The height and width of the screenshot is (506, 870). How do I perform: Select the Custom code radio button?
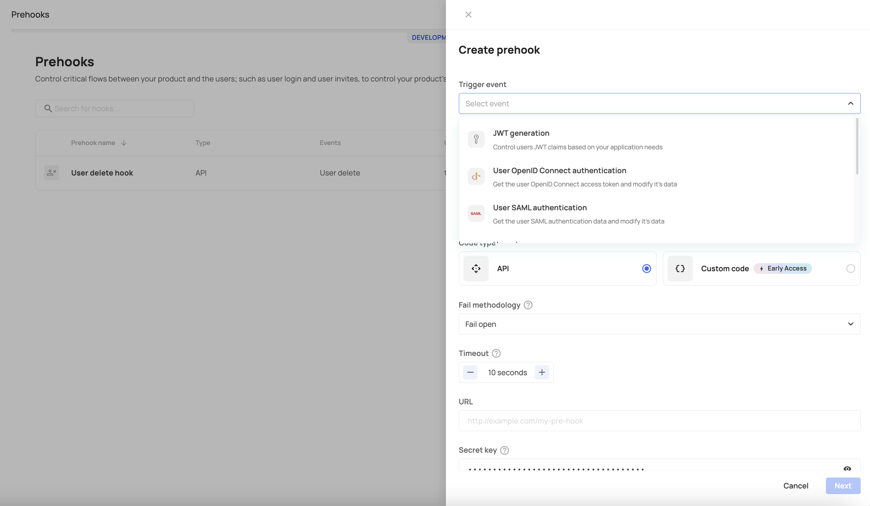850,268
